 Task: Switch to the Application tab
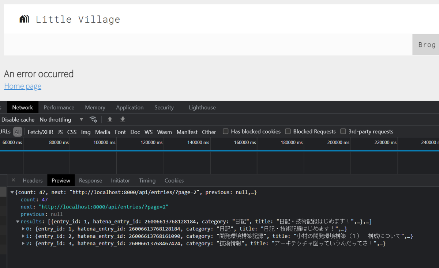130,107
